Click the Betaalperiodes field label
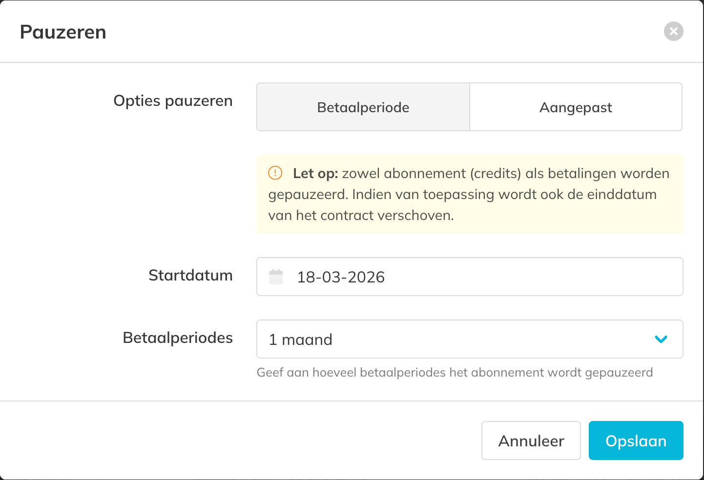 178,338
